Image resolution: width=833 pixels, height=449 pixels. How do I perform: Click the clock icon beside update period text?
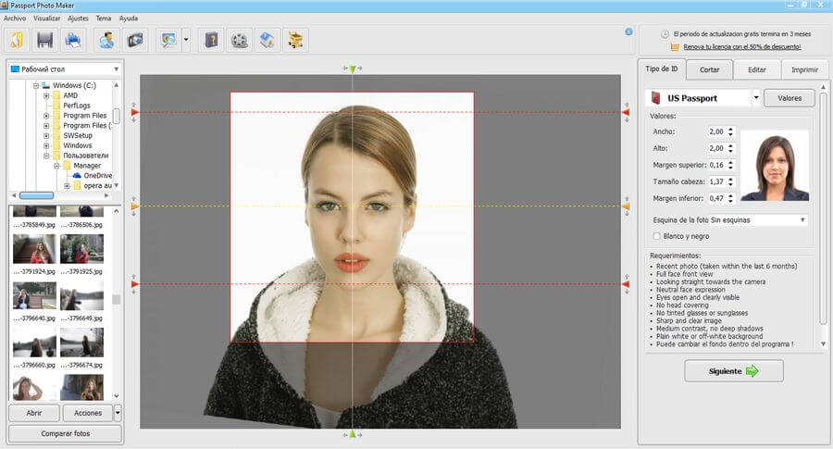coord(665,34)
